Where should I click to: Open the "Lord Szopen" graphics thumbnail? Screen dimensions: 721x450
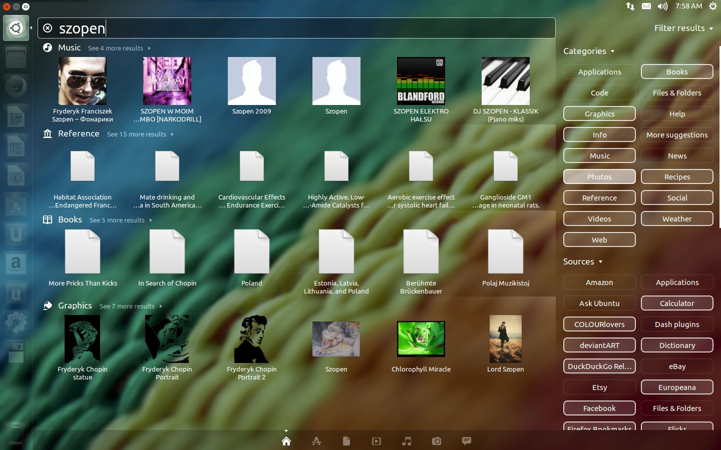[x=506, y=339]
